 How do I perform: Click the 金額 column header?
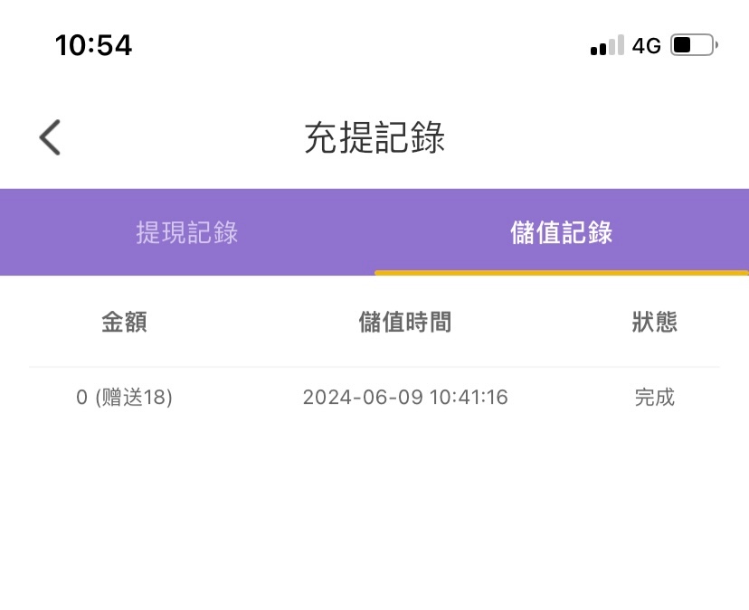(124, 322)
